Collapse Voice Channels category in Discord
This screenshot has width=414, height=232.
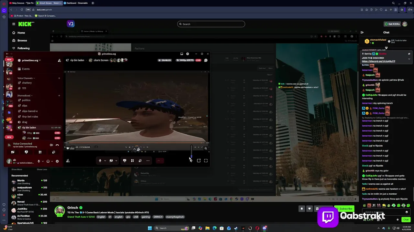pyautogui.click(x=26, y=78)
